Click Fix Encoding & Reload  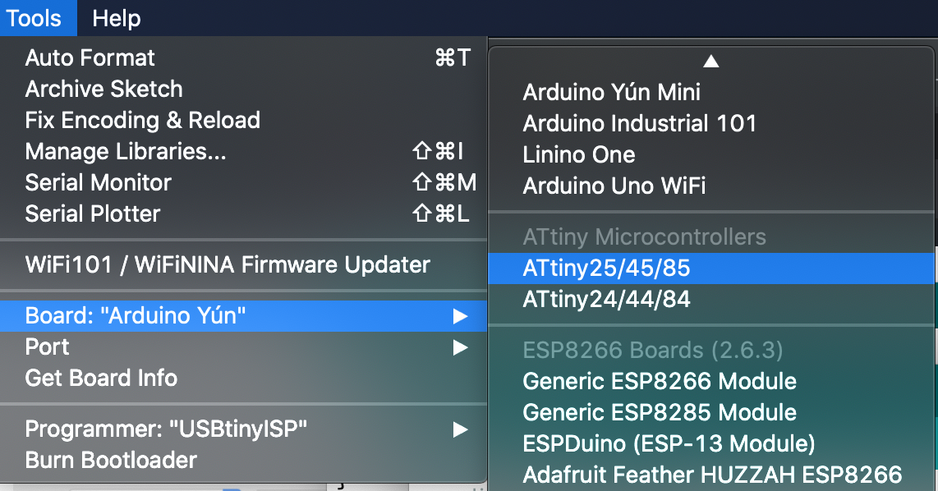pos(142,120)
